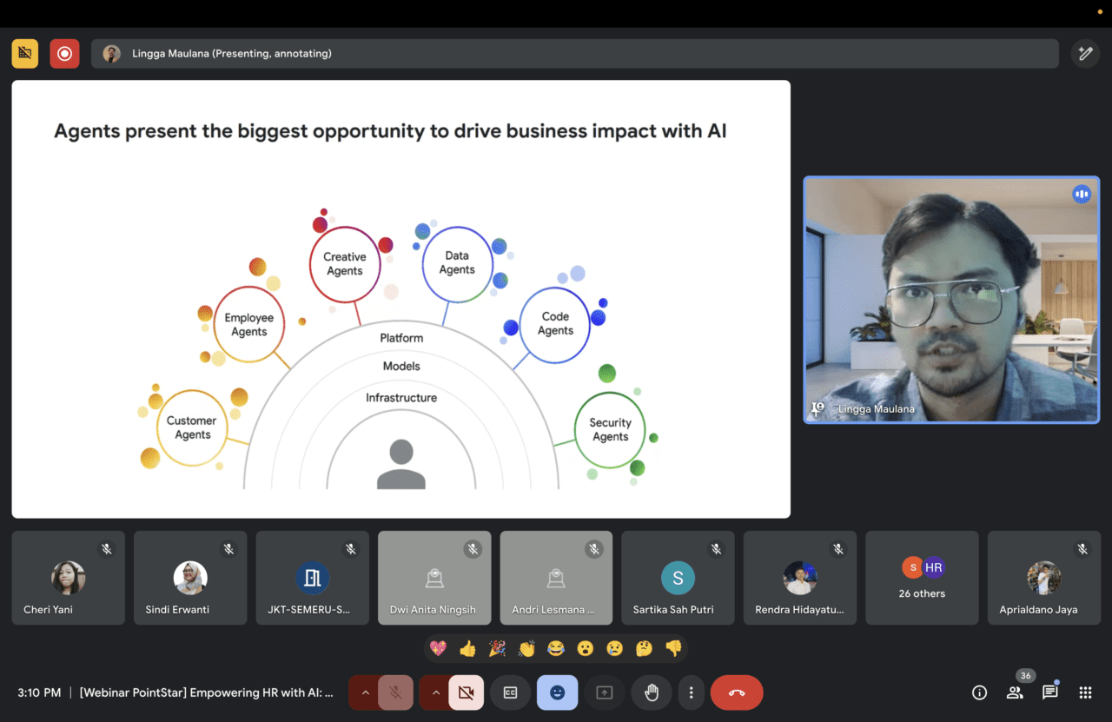Open the meeting details info panel

point(979,692)
